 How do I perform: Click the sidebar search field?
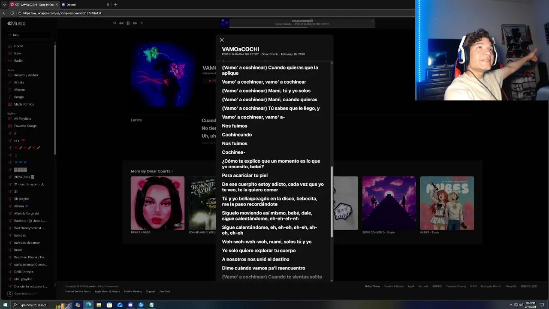pos(29,35)
